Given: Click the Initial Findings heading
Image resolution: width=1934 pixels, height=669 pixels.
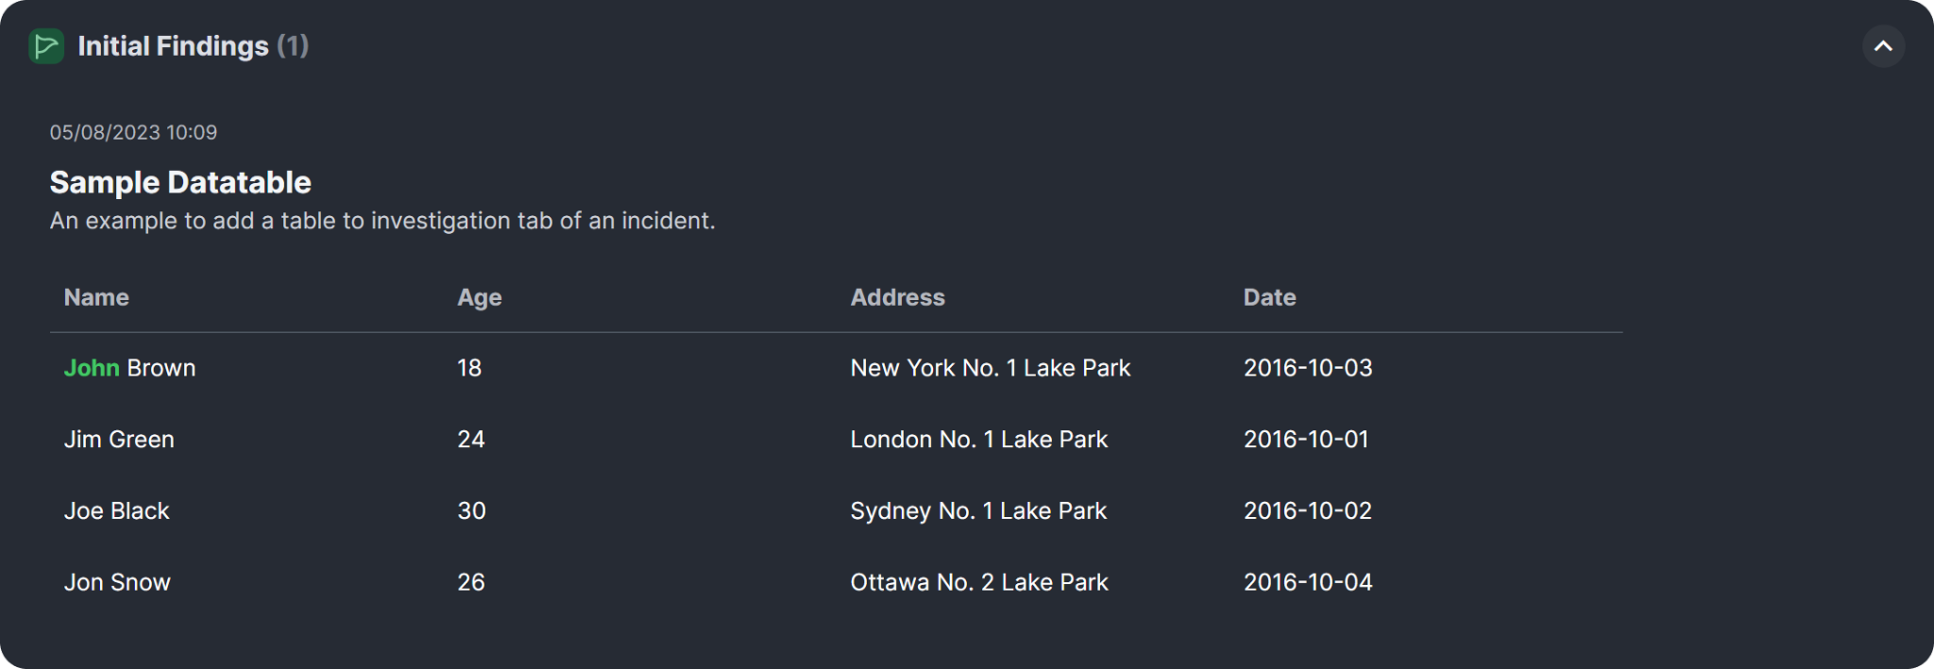Looking at the screenshot, I should point(173,46).
